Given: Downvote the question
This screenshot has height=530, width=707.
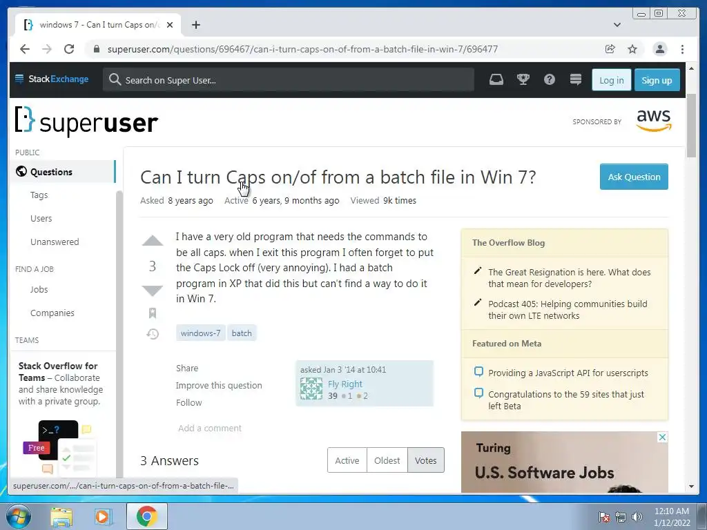Looking at the screenshot, I should [153, 291].
